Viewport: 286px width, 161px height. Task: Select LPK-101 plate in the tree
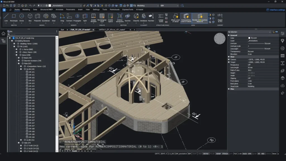(31, 72)
